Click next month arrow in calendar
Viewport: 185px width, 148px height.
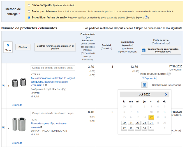point(166,94)
